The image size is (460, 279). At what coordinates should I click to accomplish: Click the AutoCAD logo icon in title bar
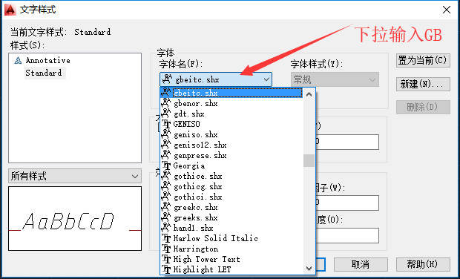(10, 10)
